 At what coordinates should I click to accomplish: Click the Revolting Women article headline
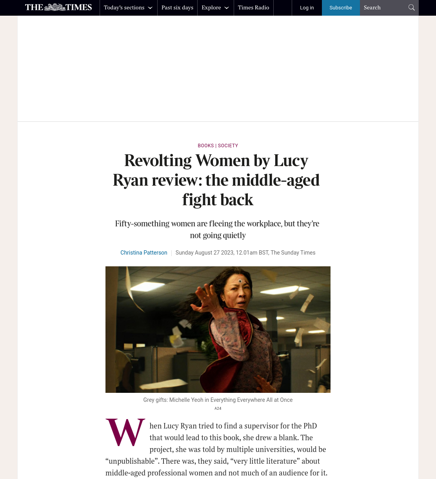tap(216, 180)
